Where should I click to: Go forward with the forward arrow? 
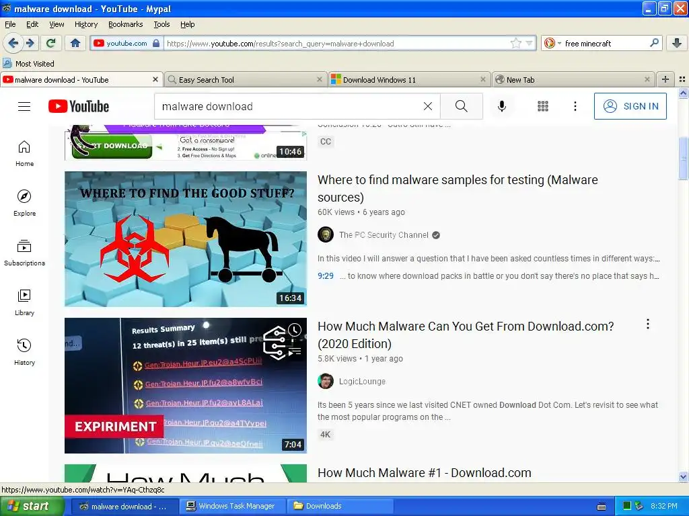click(30, 43)
